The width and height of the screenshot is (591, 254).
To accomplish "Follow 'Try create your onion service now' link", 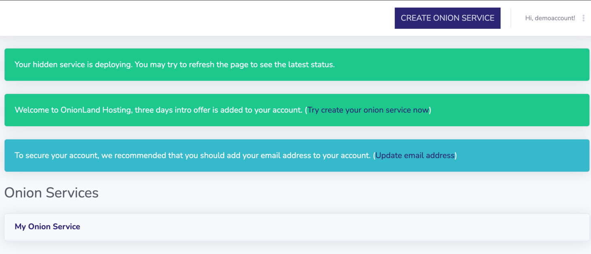I will pyautogui.click(x=368, y=110).
